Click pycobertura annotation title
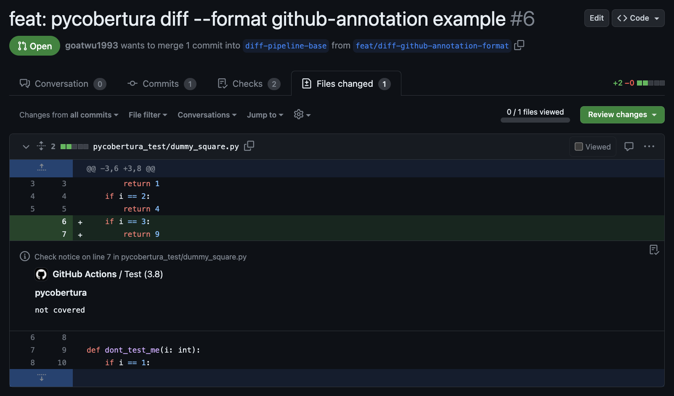The width and height of the screenshot is (674, 396). click(61, 293)
